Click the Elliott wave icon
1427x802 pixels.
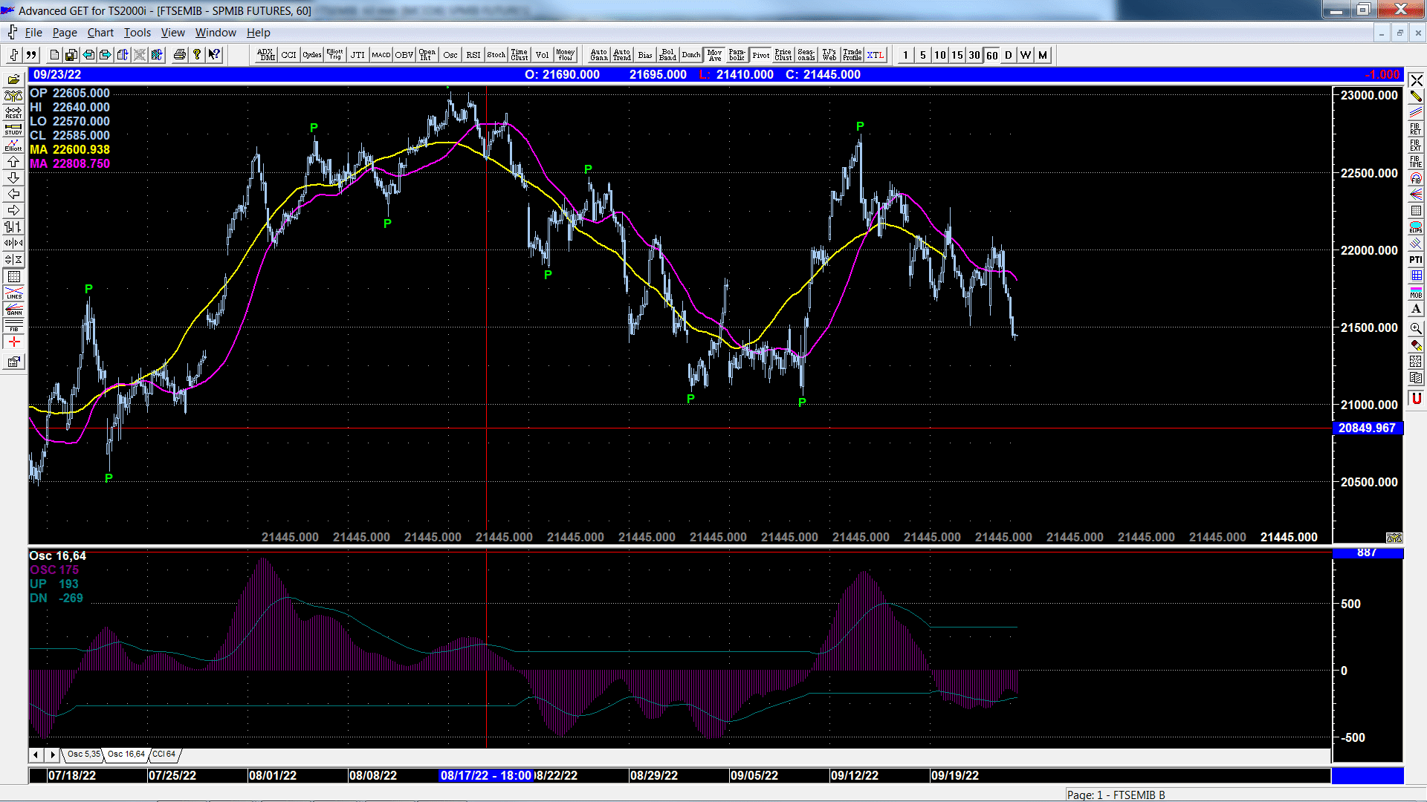(x=13, y=145)
